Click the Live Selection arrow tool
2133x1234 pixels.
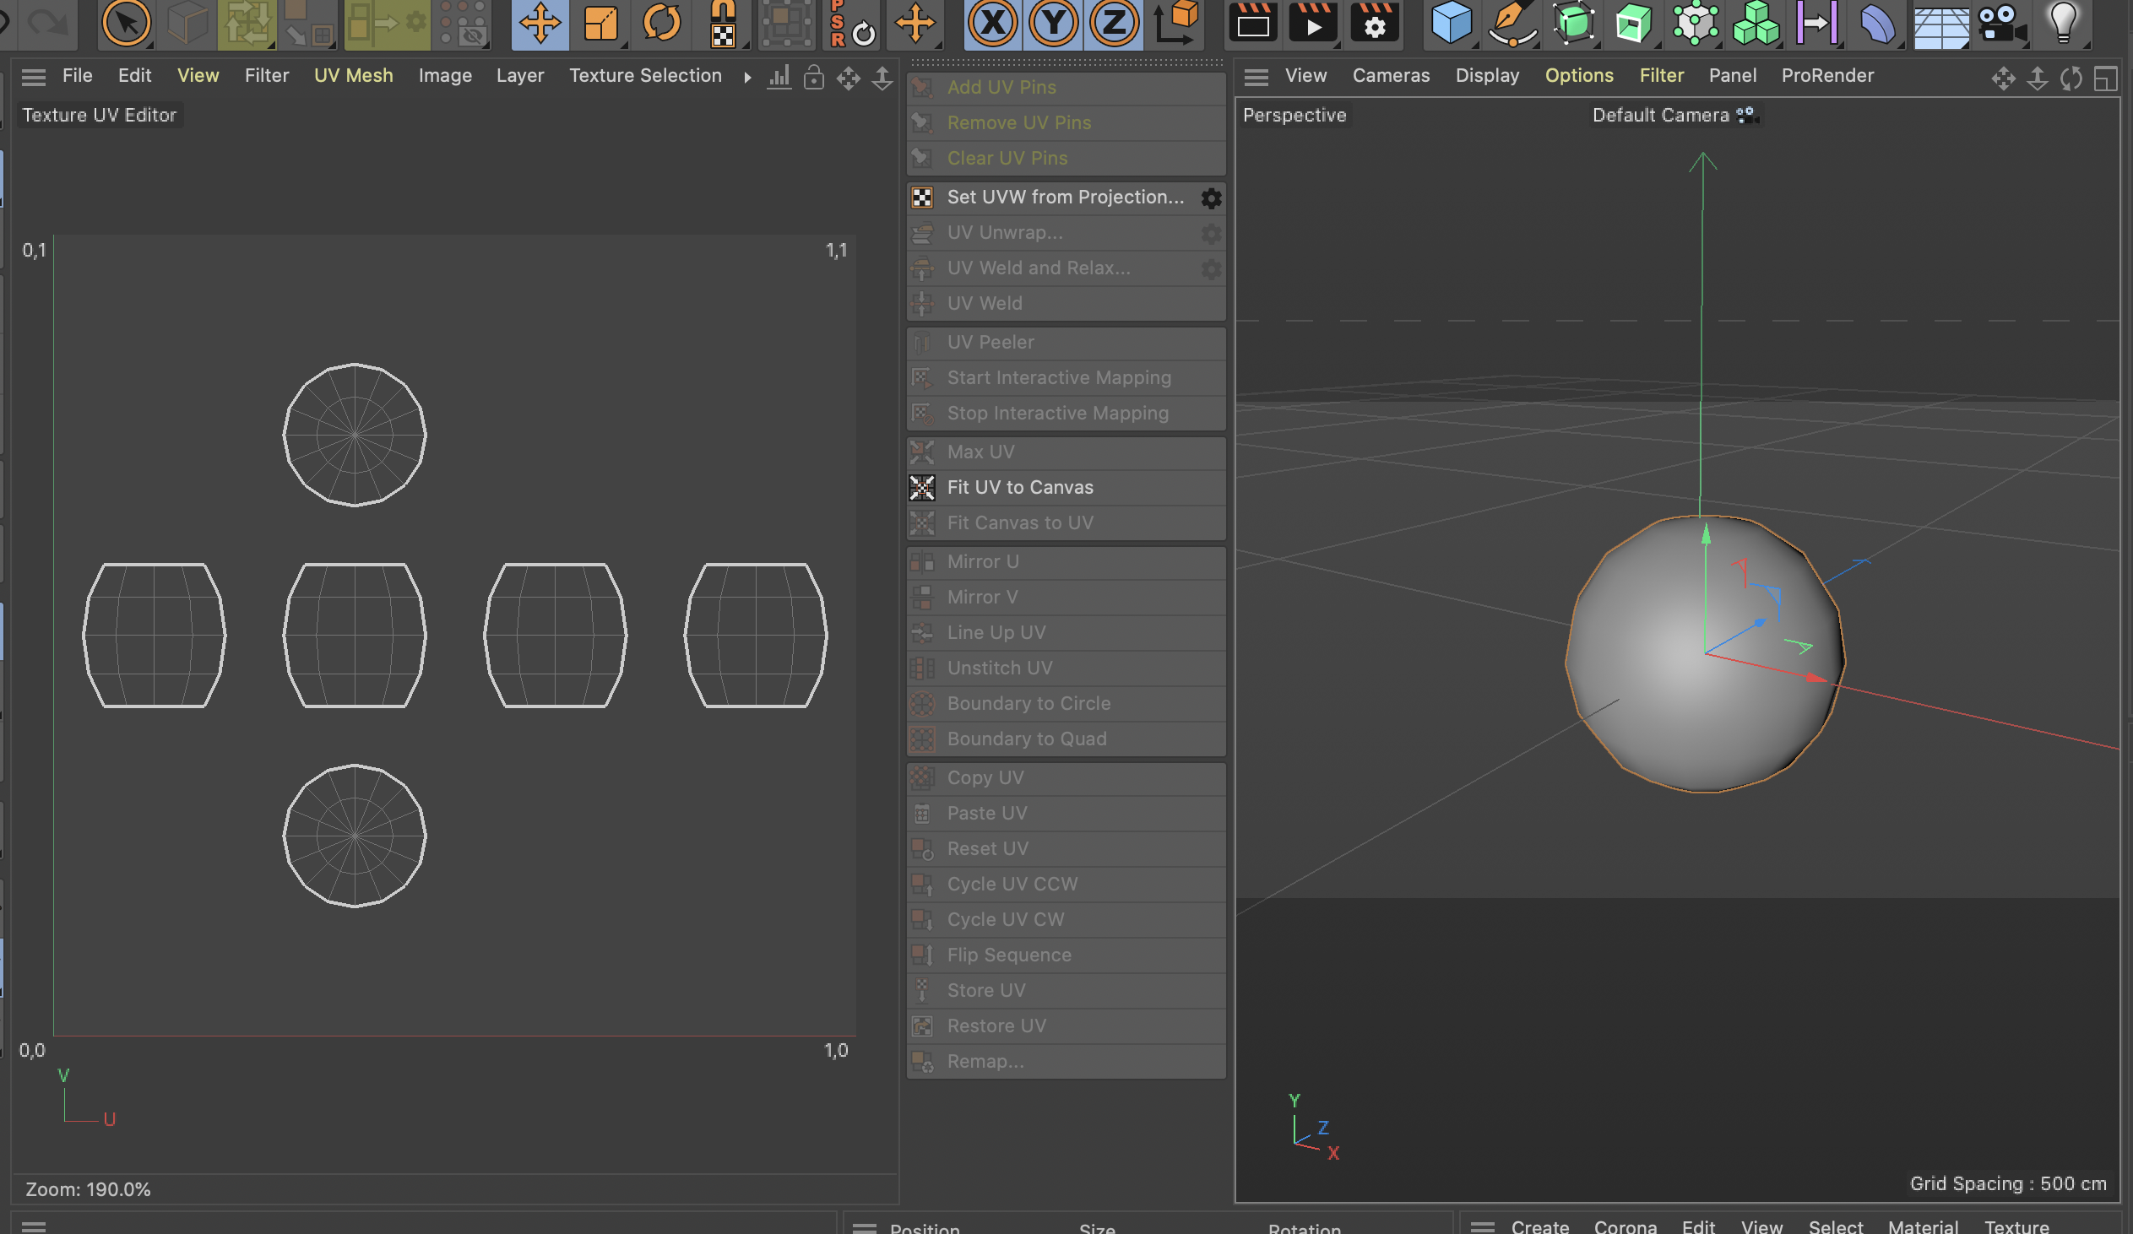(x=126, y=23)
